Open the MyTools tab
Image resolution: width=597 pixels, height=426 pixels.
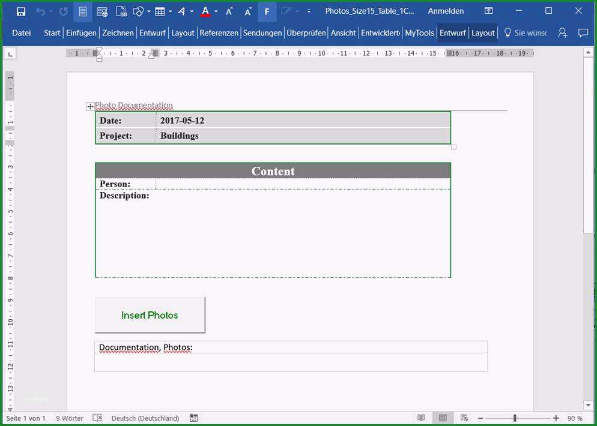click(x=419, y=33)
